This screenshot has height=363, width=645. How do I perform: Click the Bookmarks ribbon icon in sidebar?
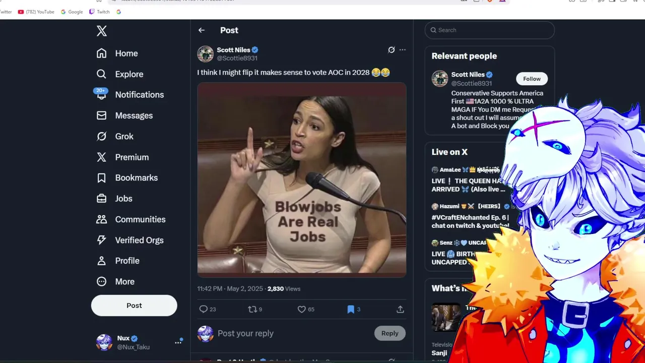102,178
